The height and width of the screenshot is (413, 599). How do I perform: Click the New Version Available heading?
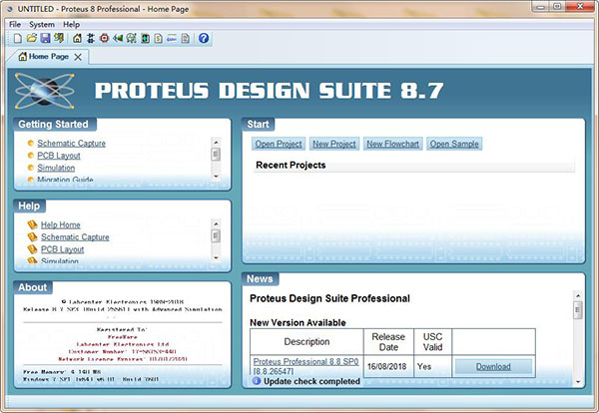[298, 322]
